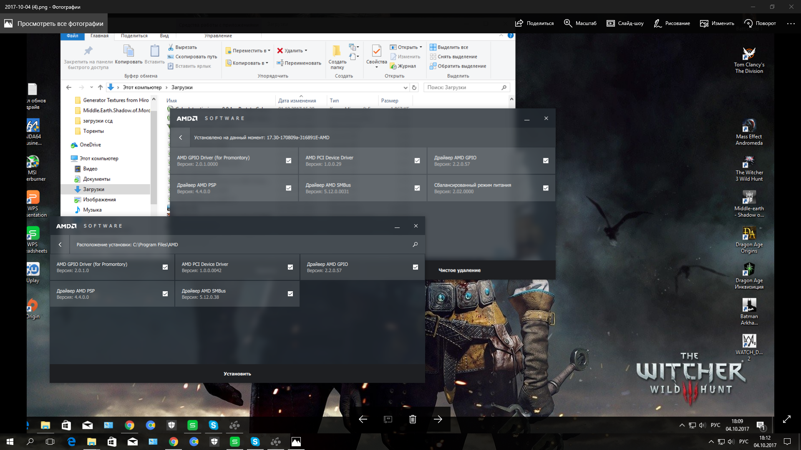
Task: Switch to the Вид ribbon tab
Action: coord(164,36)
